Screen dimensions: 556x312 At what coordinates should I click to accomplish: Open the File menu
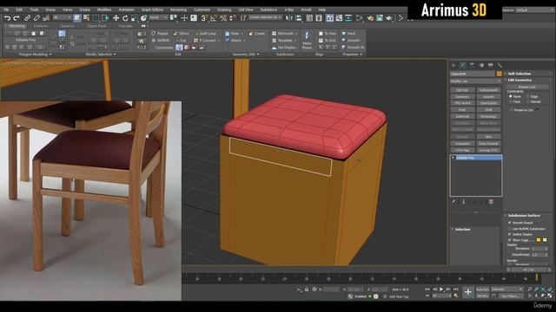[x=6, y=10]
